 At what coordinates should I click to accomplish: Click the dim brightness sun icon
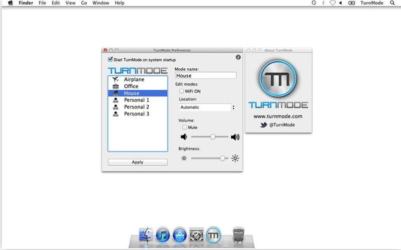tap(184, 159)
